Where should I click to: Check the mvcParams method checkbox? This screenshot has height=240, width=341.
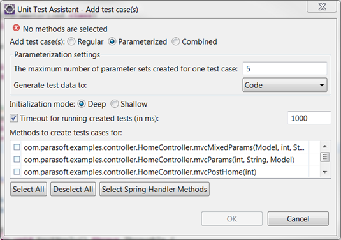17,160
